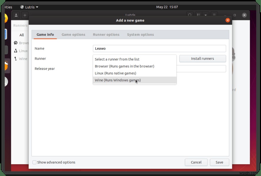Switch display mode with the list view icon
Screen dimensions: 261x176
tap(198, 15)
